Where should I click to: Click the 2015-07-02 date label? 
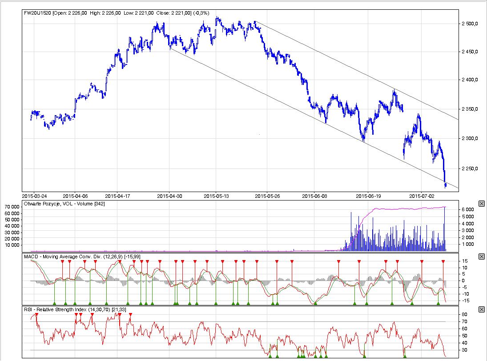tap(422, 196)
